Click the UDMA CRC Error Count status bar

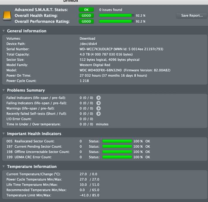117,157
